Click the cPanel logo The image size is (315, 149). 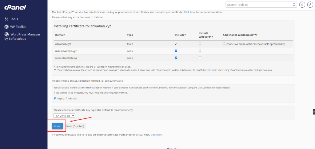click(15, 7)
